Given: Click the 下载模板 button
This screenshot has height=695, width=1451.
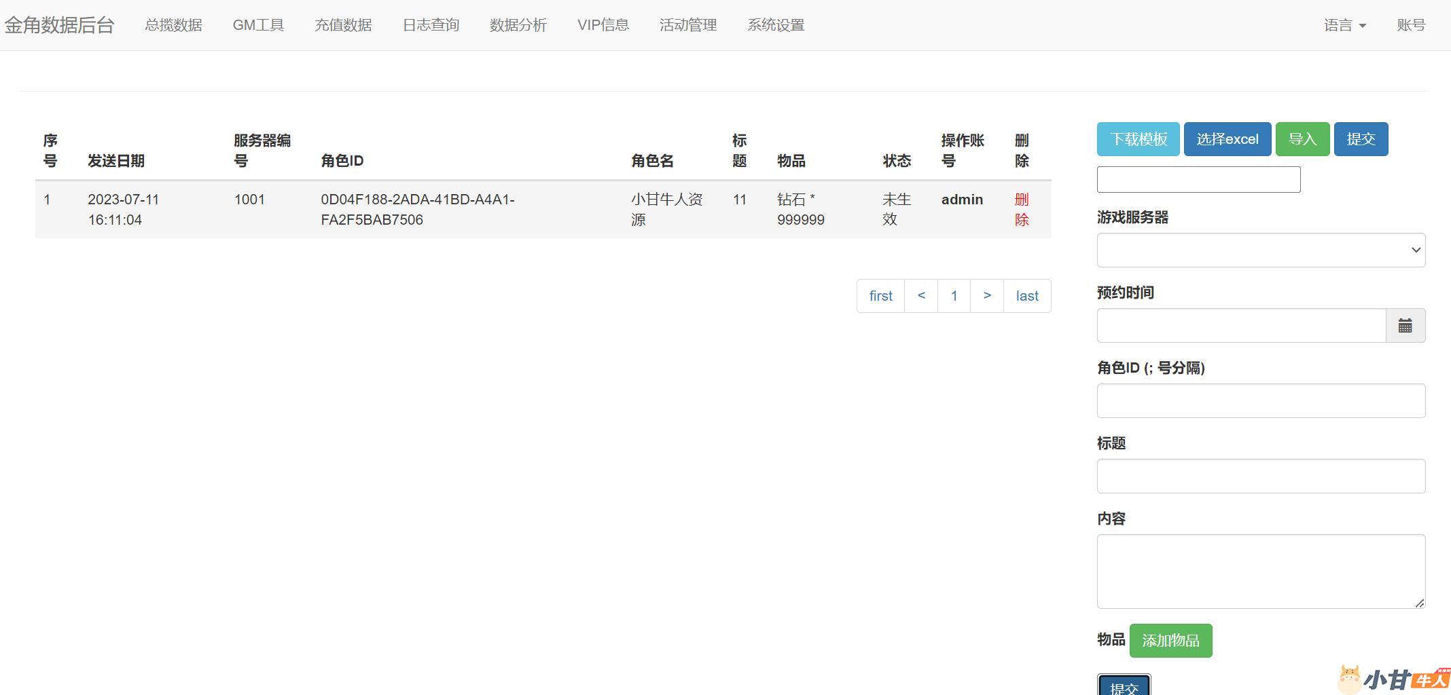Looking at the screenshot, I should point(1138,139).
